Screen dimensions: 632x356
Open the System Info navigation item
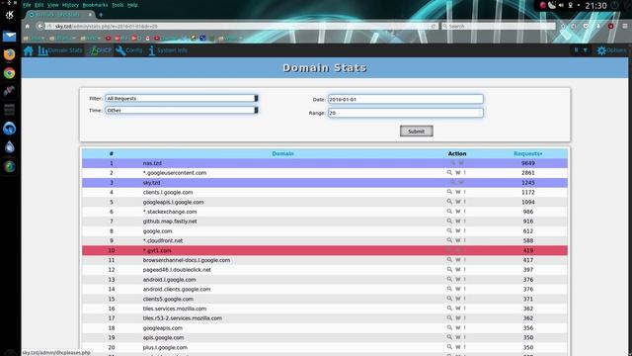click(x=168, y=50)
